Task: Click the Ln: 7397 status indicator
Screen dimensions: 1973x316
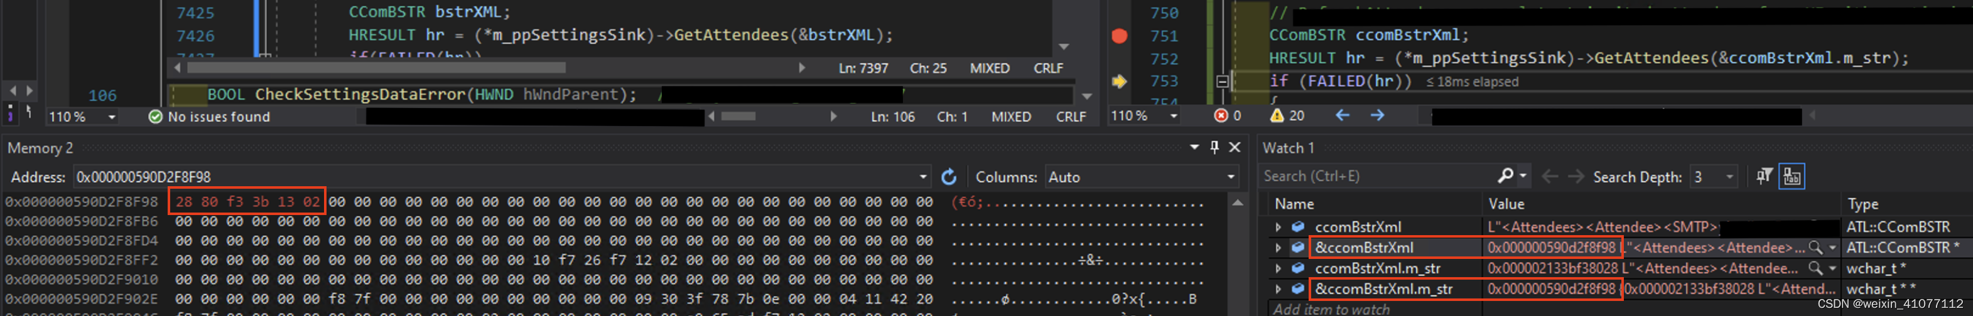Action: pos(862,68)
